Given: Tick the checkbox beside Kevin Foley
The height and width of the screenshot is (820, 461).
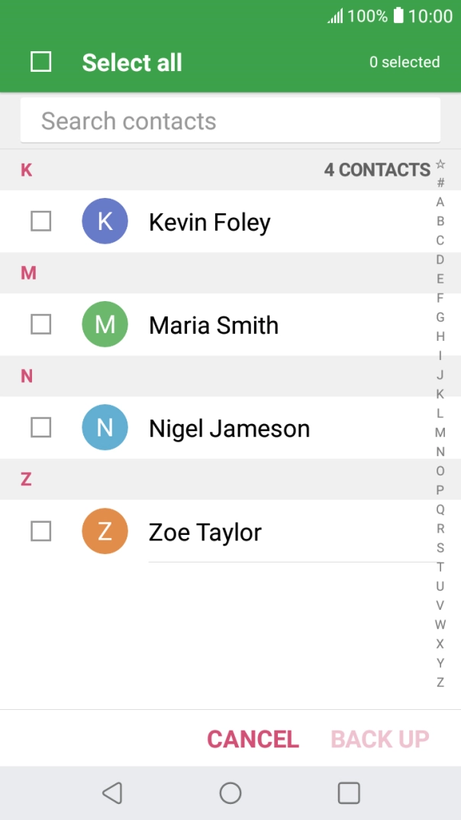Looking at the screenshot, I should coord(41,222).
